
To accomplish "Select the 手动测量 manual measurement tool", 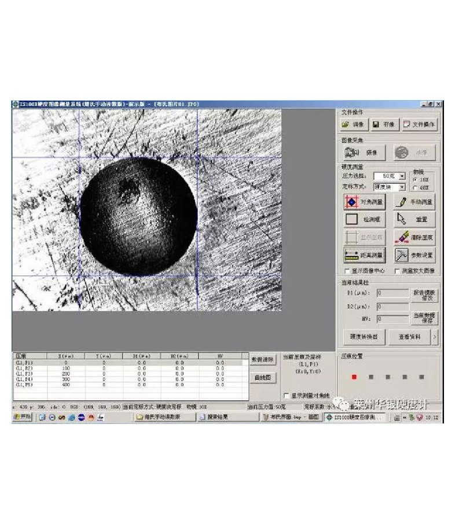I will coord(414,202).
